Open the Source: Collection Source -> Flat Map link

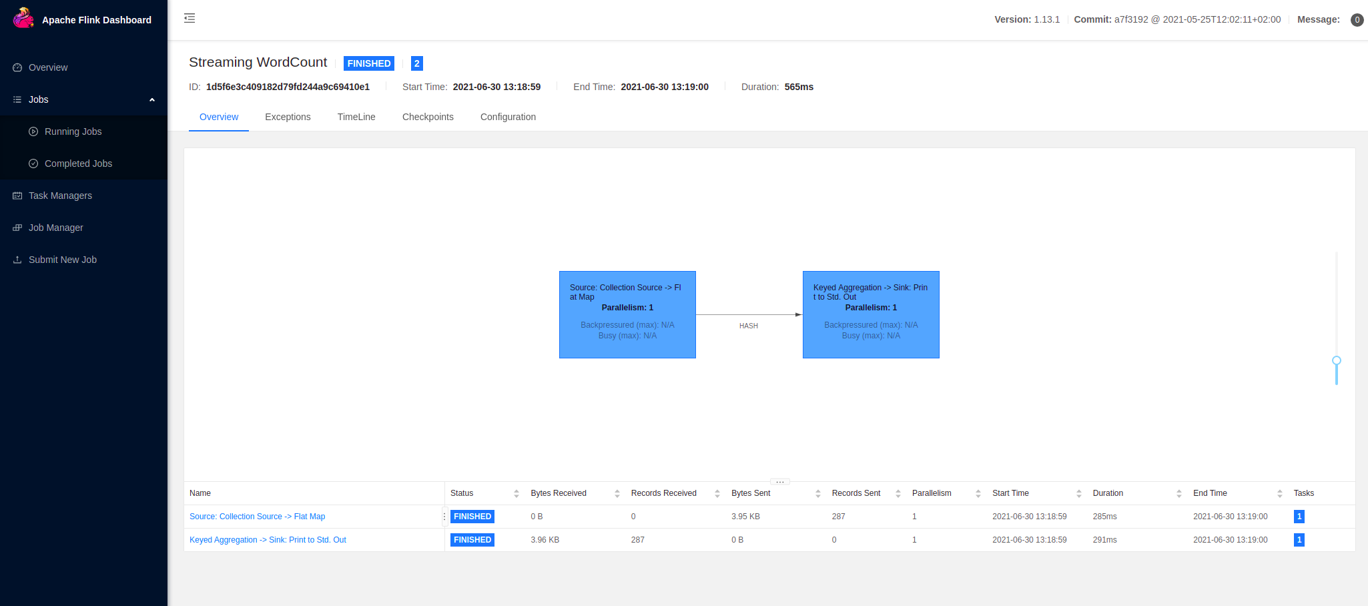click(x=257, y=516)
